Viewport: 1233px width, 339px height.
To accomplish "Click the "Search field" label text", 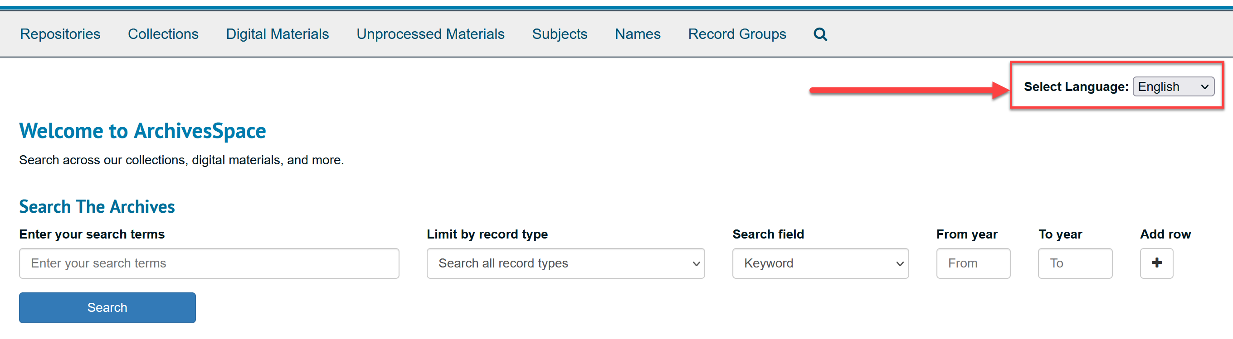I will (x=768, y=234).
